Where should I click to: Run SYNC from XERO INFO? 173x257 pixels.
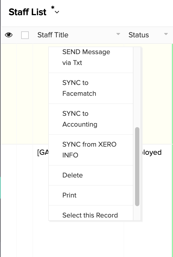(x=89, y=150)
